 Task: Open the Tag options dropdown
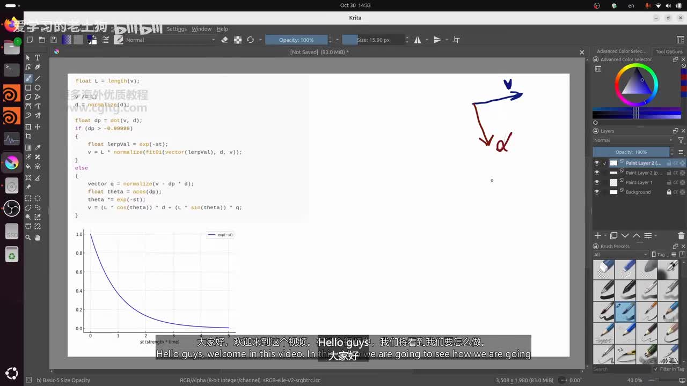point(661,255)
